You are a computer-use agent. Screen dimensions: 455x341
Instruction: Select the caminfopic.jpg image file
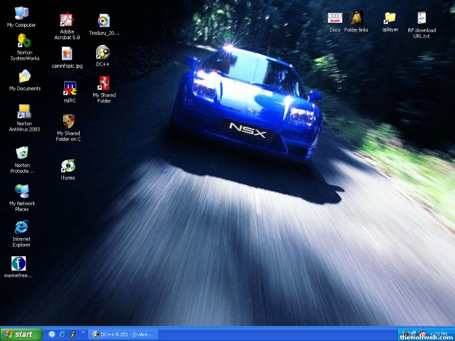click(67, 54)
